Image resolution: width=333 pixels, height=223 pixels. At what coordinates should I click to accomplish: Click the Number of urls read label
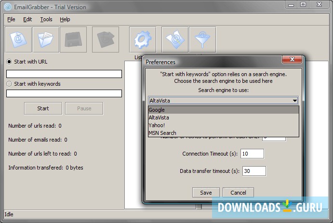coord(35,126)
